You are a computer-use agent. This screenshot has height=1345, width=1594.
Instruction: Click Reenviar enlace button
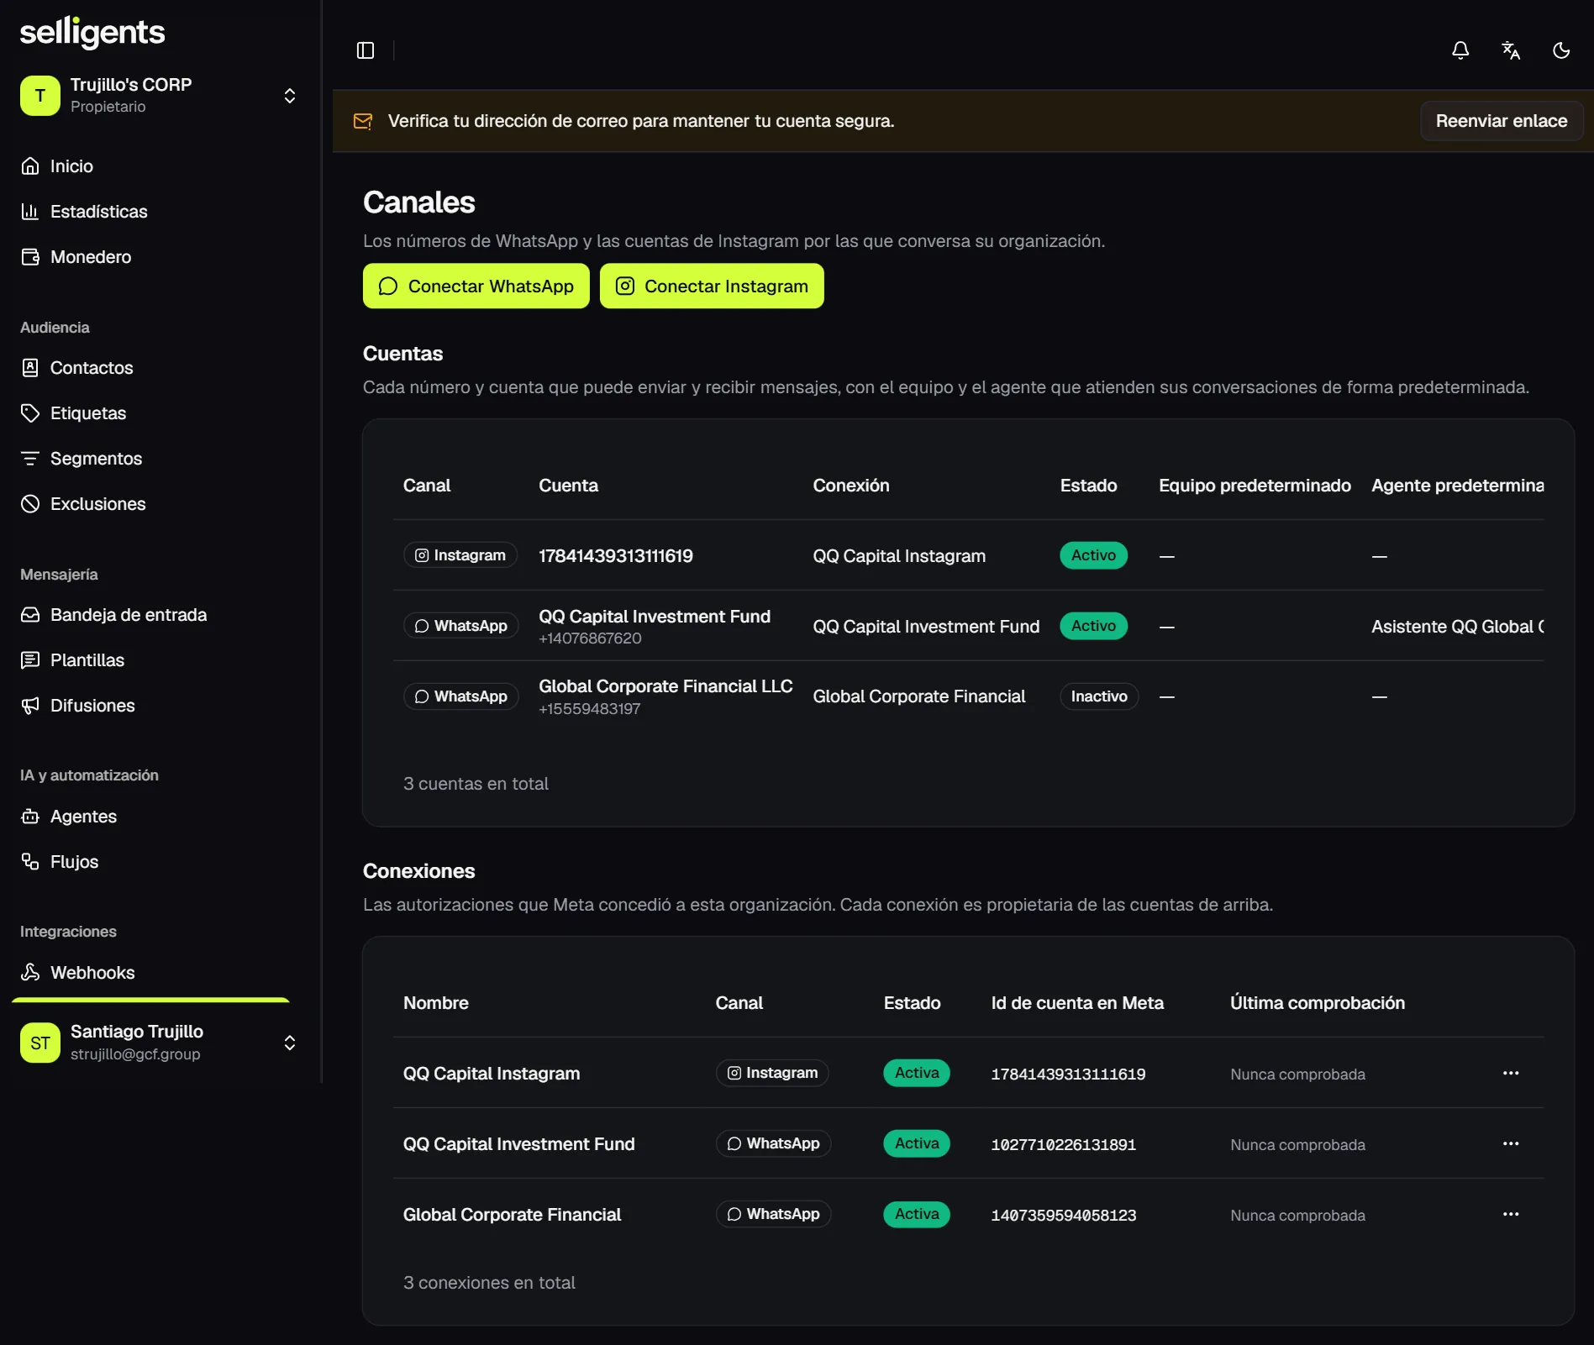1501,121
